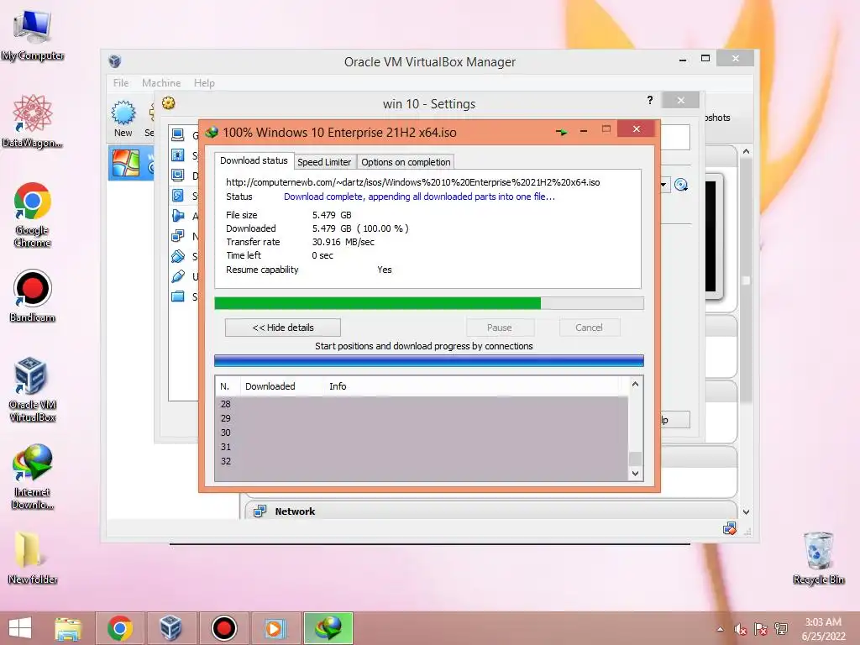Click Settings dialog help question mark
The width and height of the screenshot is (860, 645).
[x=650, y=100]
